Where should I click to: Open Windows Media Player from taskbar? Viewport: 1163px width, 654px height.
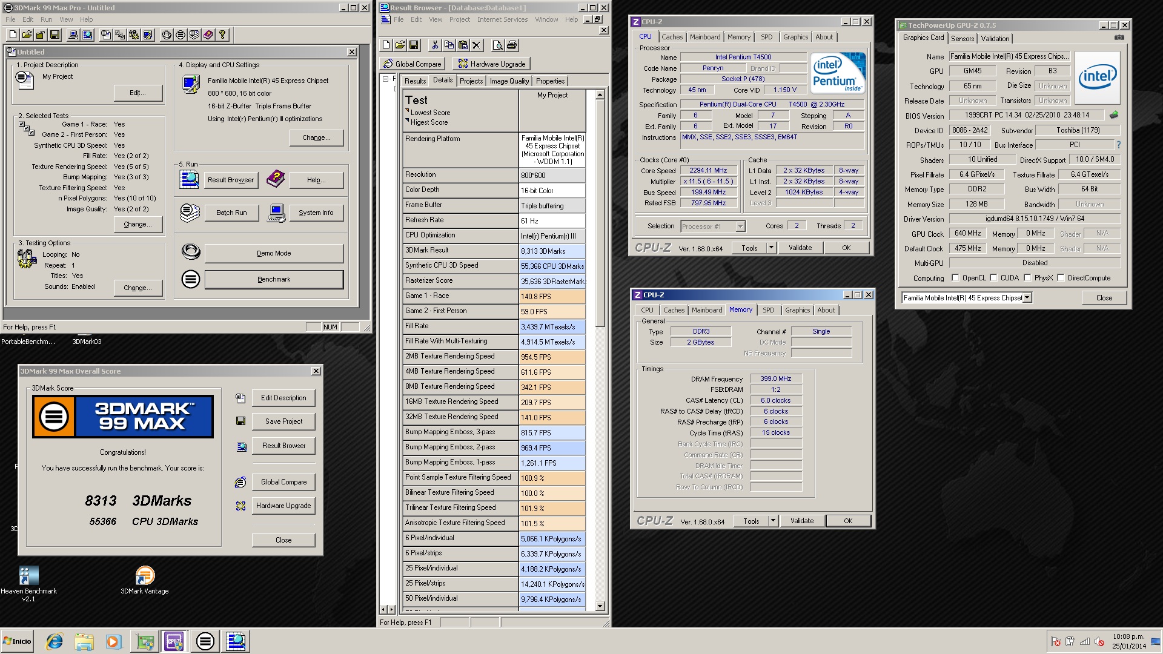tap(113, 641)
